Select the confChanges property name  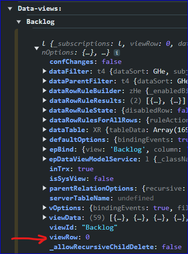point(71,62)
